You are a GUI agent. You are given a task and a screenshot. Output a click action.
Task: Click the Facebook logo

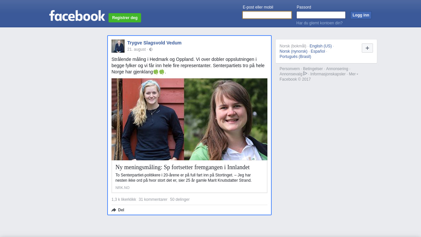click(x=77, y=15)
